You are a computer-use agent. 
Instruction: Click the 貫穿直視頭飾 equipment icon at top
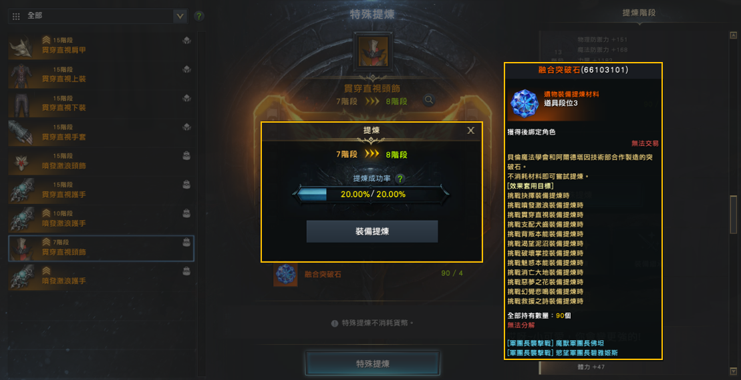tap(373, 51)
